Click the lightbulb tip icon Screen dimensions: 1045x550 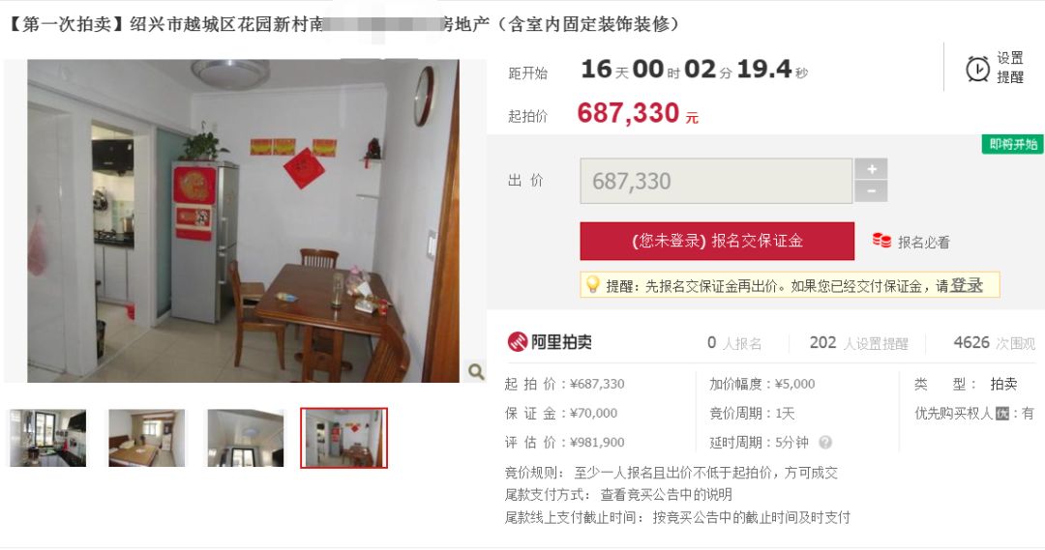(x=592, y=285)
